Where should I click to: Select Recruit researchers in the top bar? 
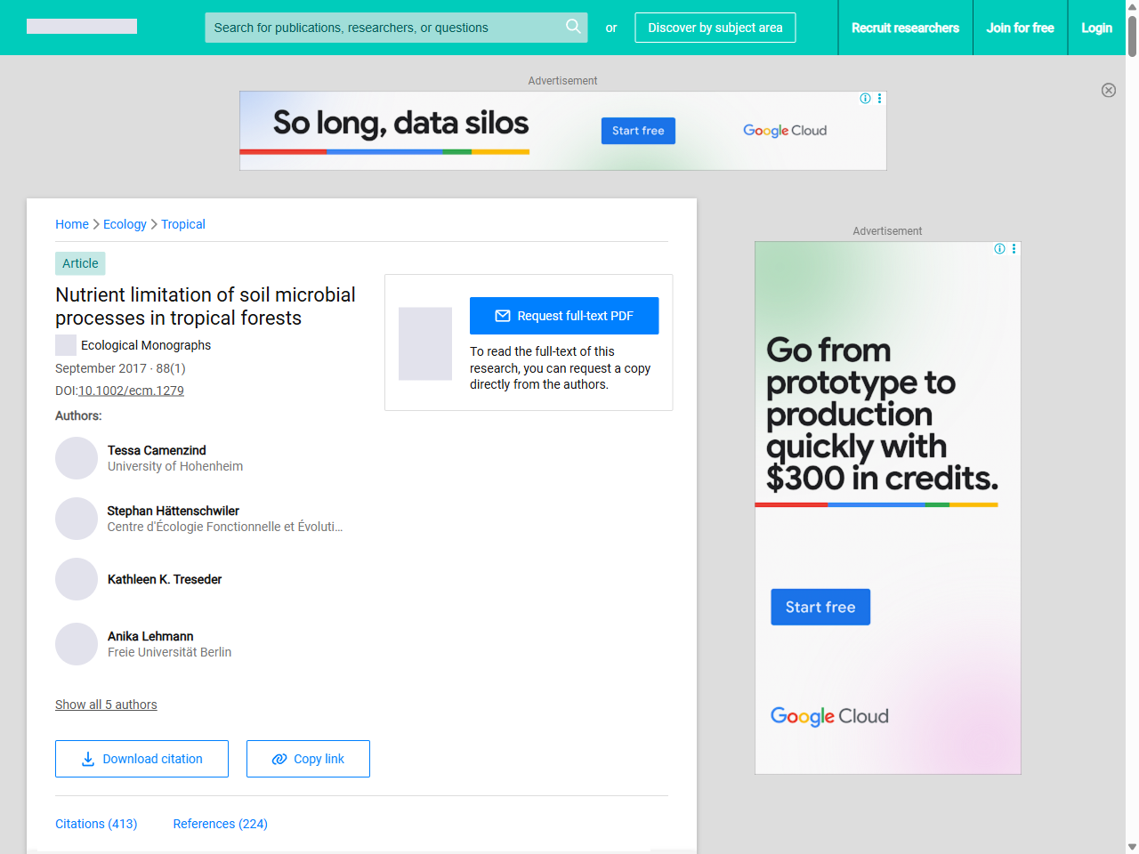905,28
